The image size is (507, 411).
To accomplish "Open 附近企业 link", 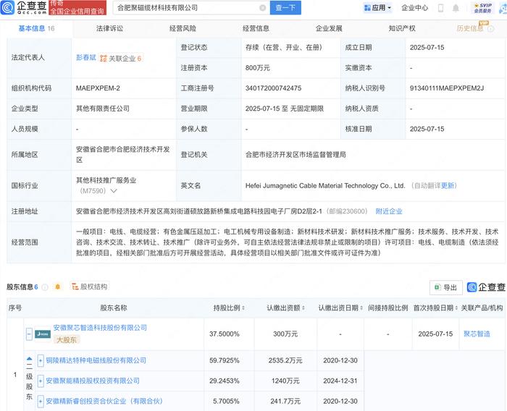I will [x=389, y=211].
